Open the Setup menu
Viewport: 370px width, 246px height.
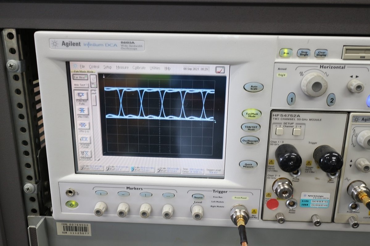coord(108,67)
